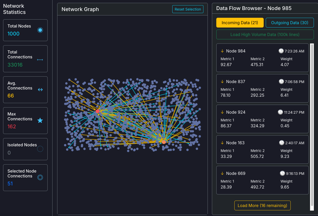Screen dimensions: 318x216
Task: Click the Node 669 entry title
Action: coord(236,173)
